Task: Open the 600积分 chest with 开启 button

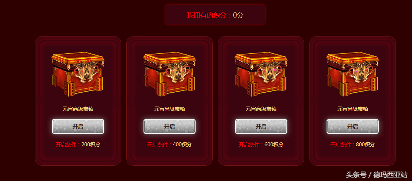Action: click(x=261, y=127)
